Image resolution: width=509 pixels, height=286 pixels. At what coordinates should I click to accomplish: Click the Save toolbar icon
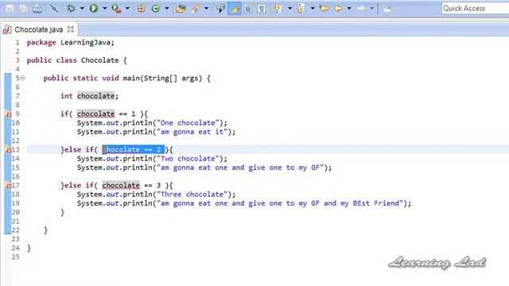(x=10, y=9)
